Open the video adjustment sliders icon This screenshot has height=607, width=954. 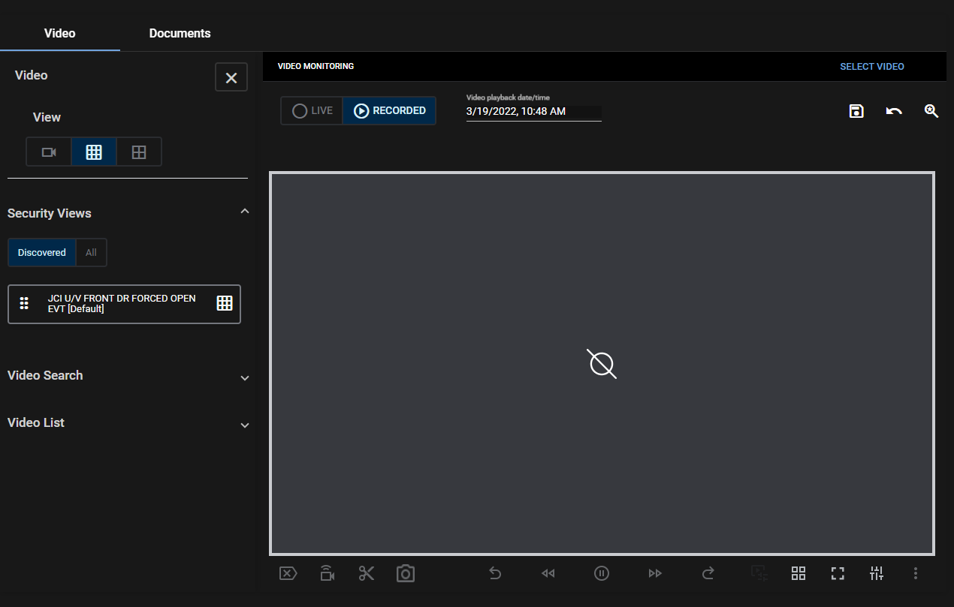[x=877, y=573]
